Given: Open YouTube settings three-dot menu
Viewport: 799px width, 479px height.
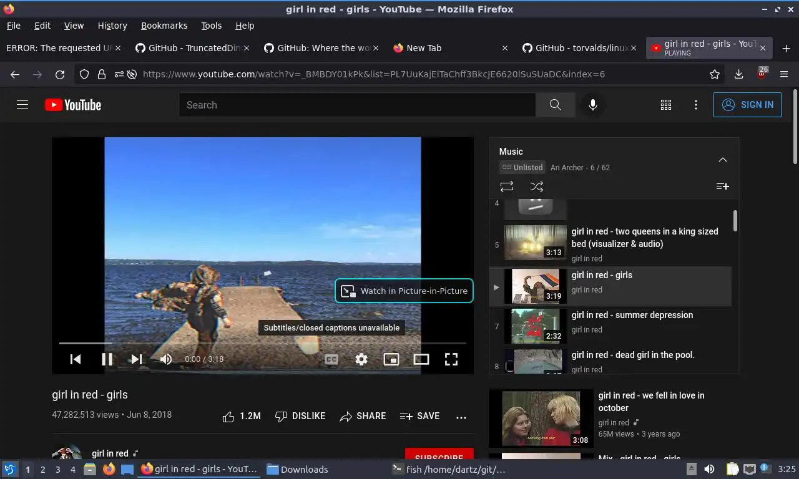Looking at the screenshot, I should tap(696, 105).
